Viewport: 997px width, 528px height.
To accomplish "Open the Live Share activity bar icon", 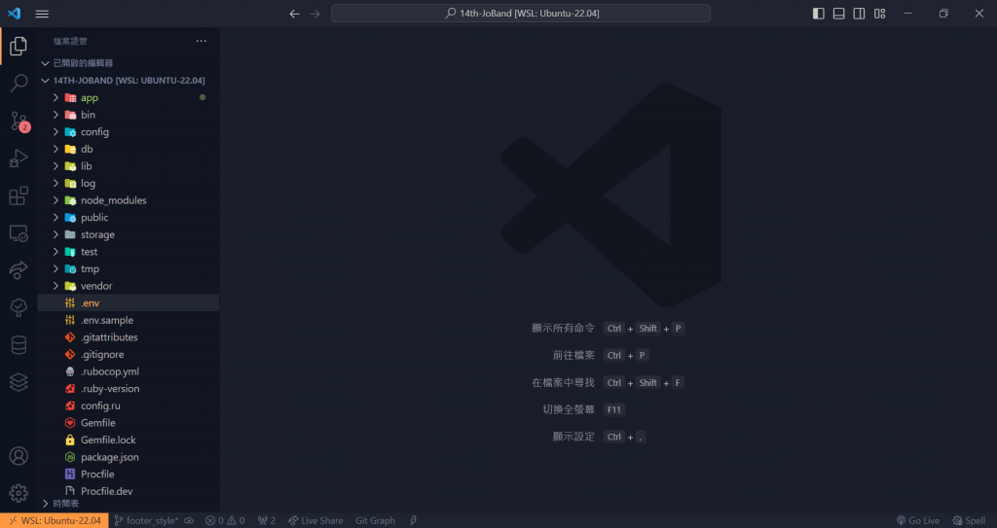I will point(18,270).
